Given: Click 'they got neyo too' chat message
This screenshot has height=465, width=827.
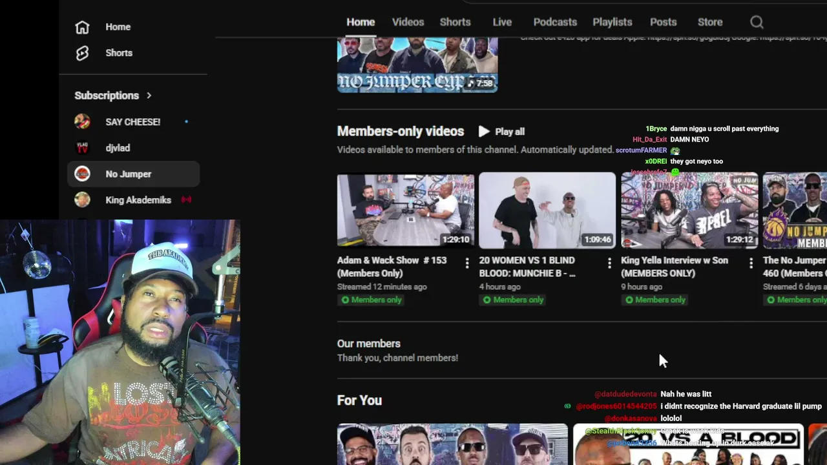Looking at the screenshot, I should [696, 161].
